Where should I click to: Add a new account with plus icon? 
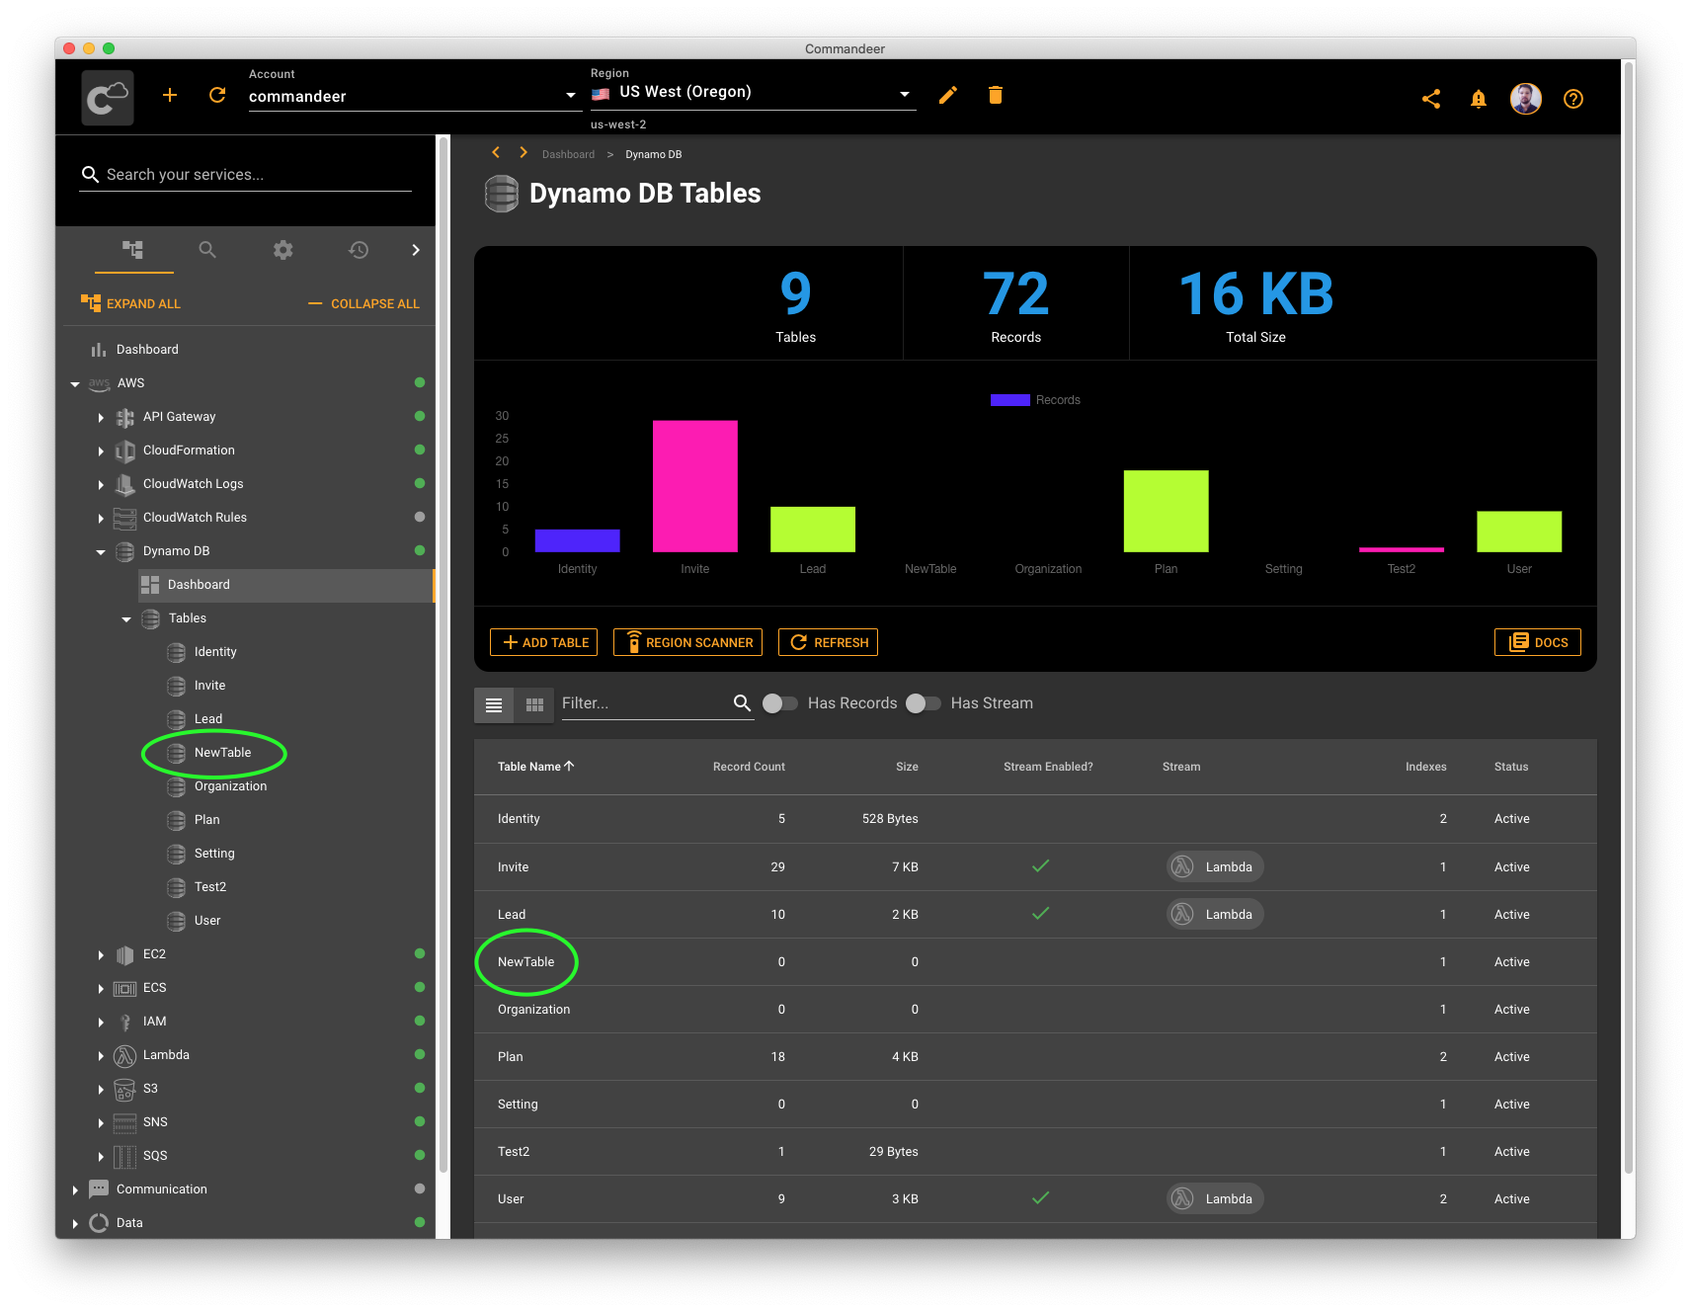click(170, 95)
